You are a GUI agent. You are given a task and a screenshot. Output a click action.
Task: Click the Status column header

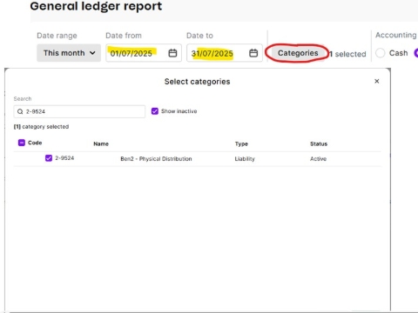(x=319, y=143)
